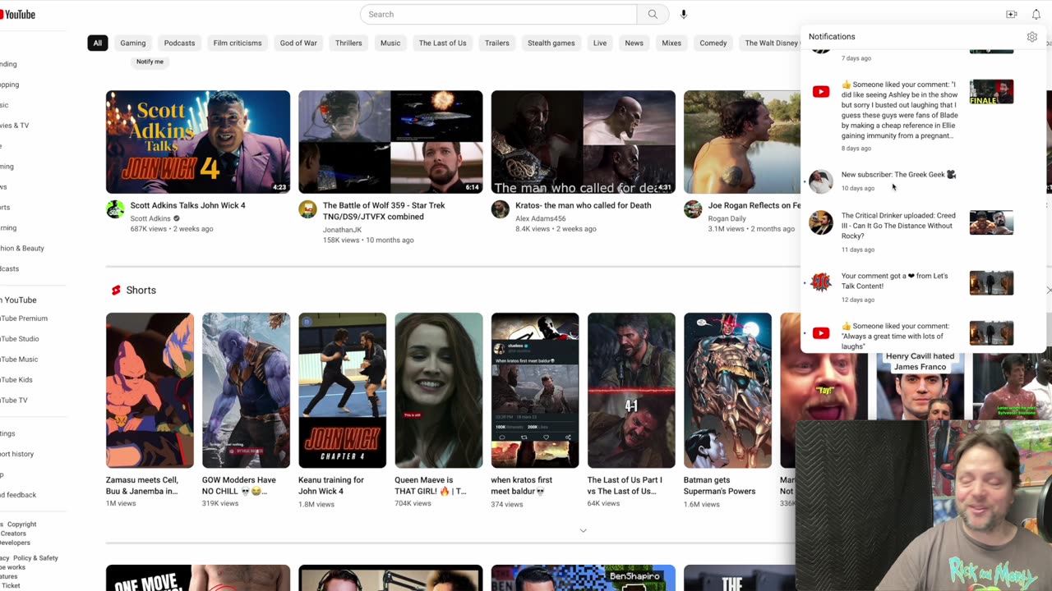Open Alex Adams456 channel avatar
Viewport: 1052px width, 591px height.
[x=501, y=209]
